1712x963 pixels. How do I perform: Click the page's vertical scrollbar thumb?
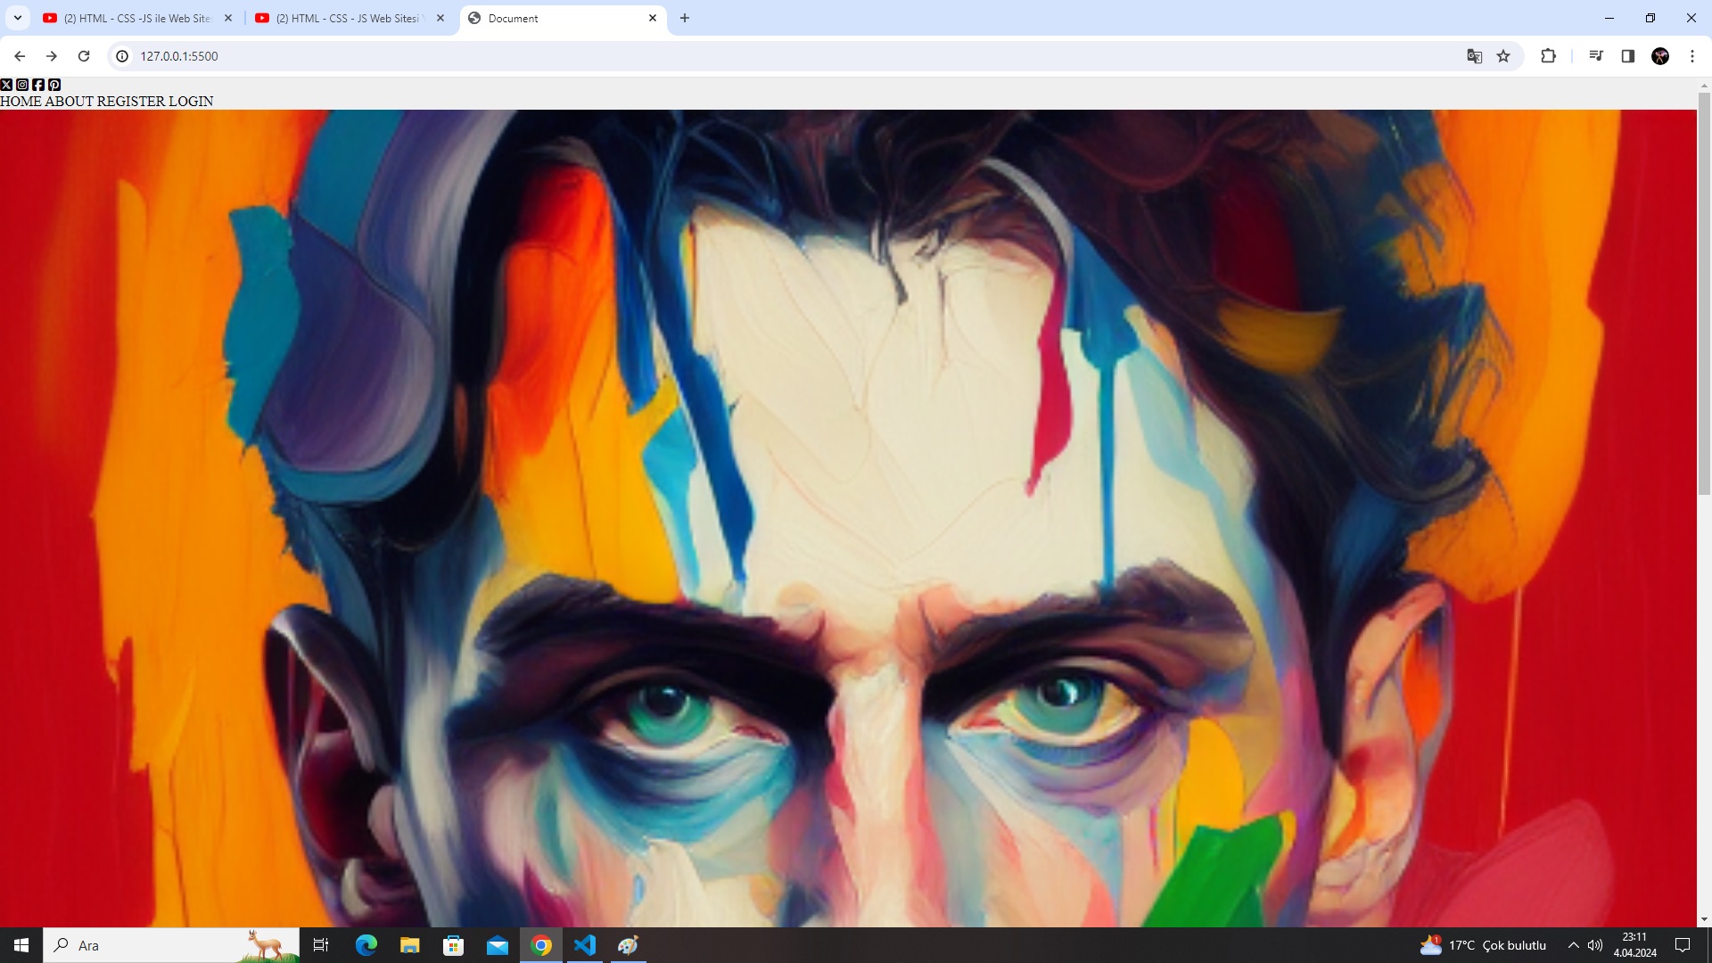tap(1703, 294)
